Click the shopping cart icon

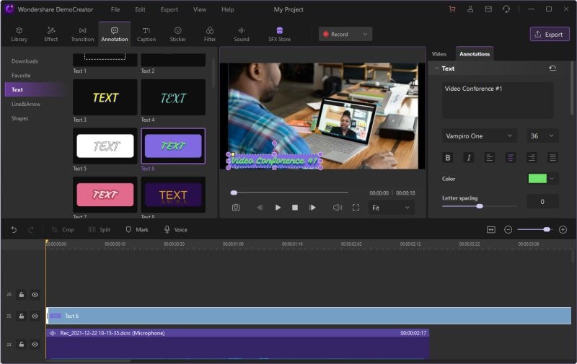[x=452, y=9]
